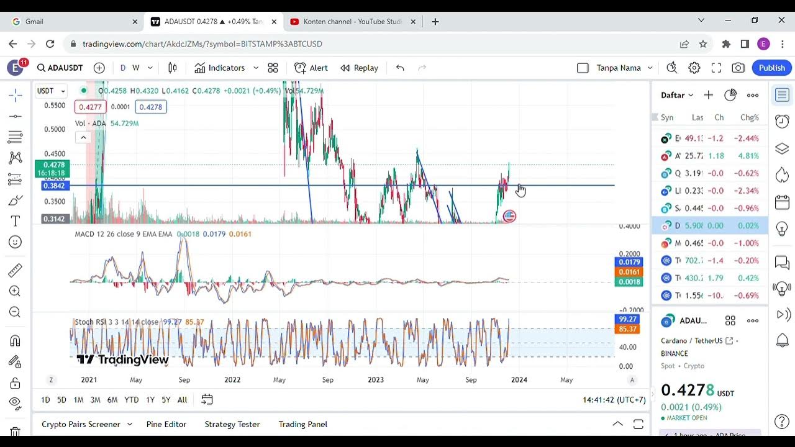
Task: Toggle hide all drawings eye icon
Action: 16,404
